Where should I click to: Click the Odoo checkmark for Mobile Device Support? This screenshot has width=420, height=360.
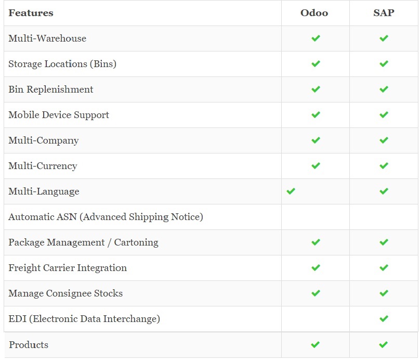click(316, 115)
